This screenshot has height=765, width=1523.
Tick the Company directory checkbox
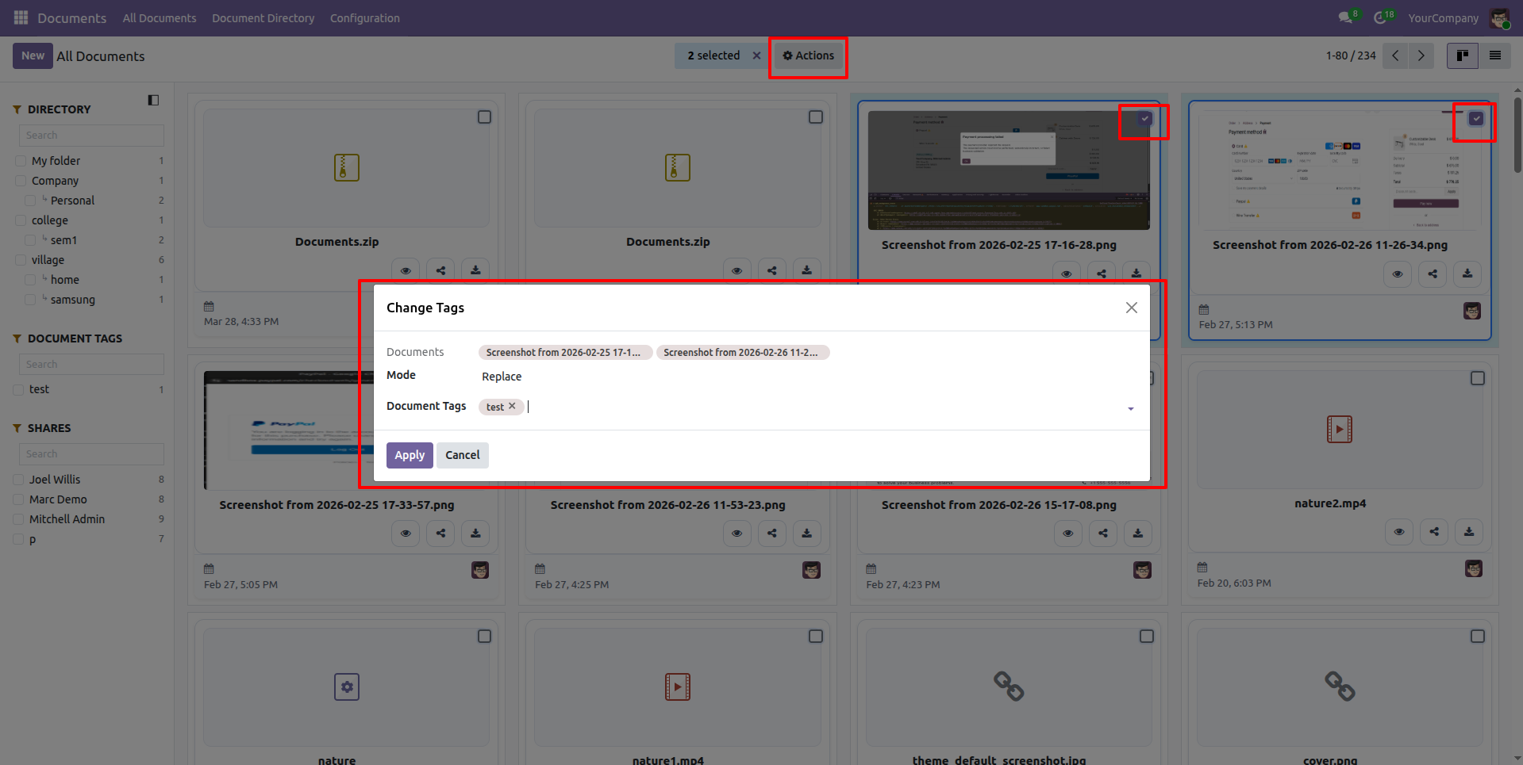[21, 181]
